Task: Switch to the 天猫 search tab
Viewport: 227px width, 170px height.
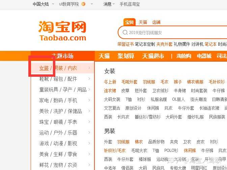Action: [x=143, y=22]
